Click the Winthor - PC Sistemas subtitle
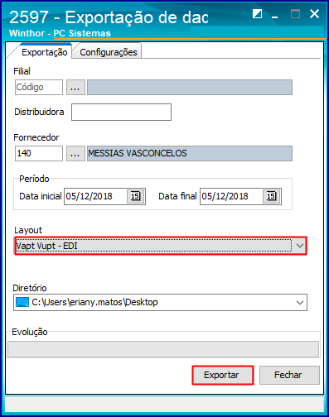This screenshot has width=329, height=417. point(60,33)
